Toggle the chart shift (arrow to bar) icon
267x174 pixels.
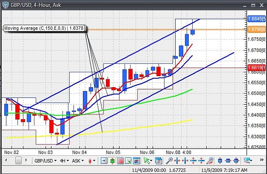[x=104, y=161]
